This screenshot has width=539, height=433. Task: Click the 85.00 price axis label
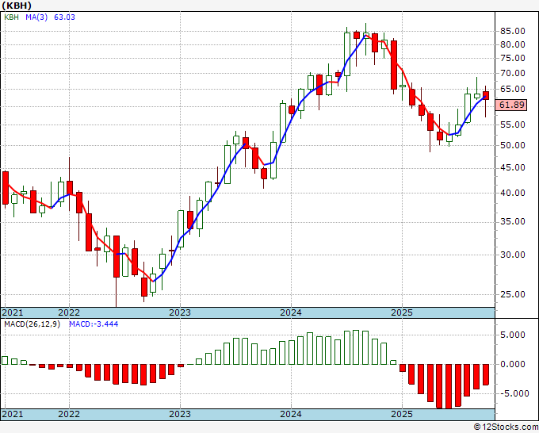pos(512,31)
